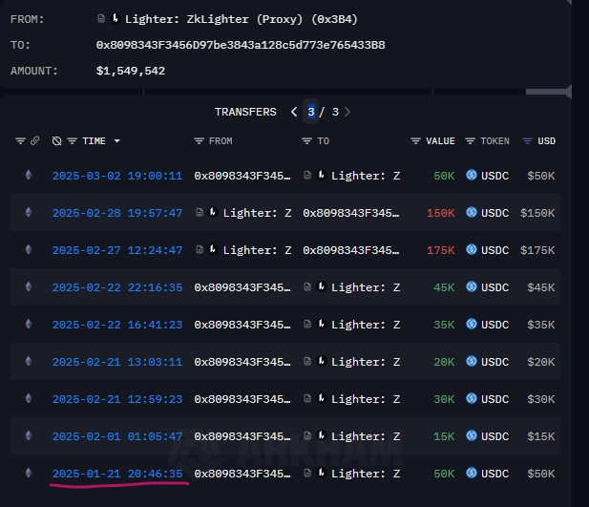Click the Lighter logo in the FROM header field
Image resolution: width=589 pixels, height=507 pixels.
[116, 18]
